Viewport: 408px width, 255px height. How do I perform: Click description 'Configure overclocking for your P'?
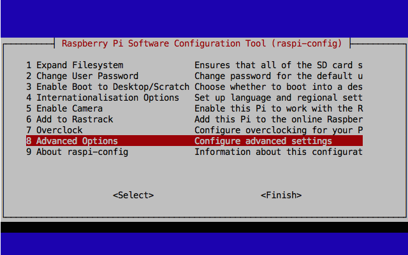tap(279, 130)
